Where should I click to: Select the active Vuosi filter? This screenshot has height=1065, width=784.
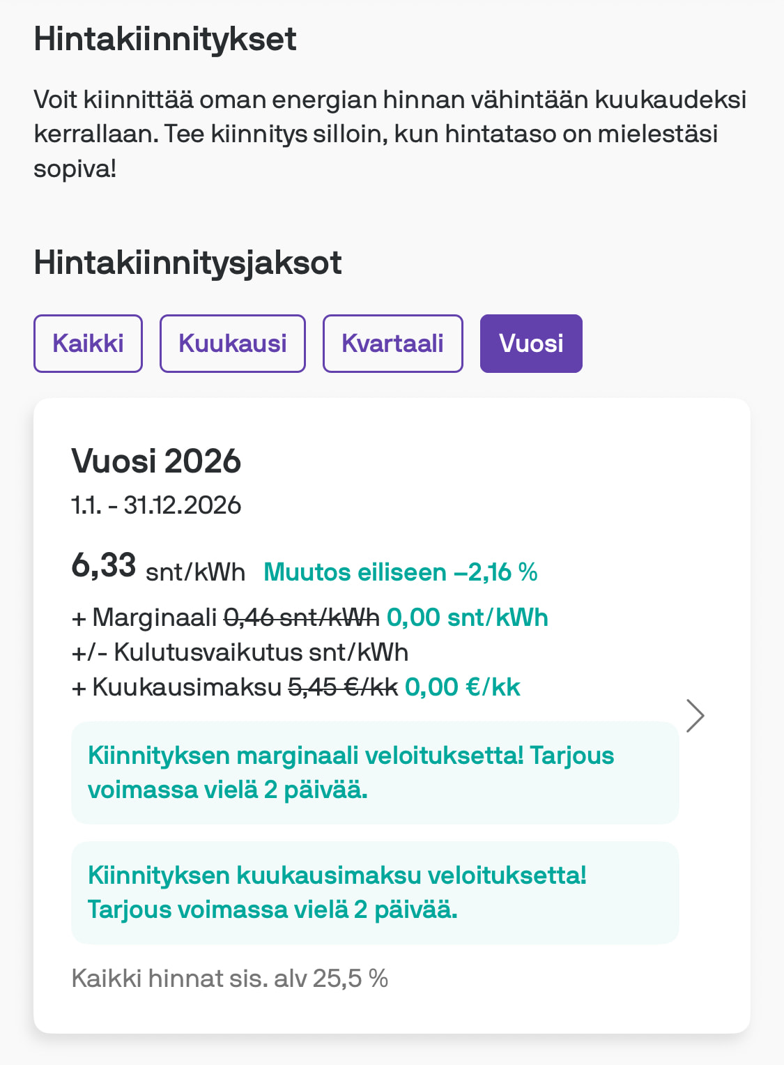point(531,344)
